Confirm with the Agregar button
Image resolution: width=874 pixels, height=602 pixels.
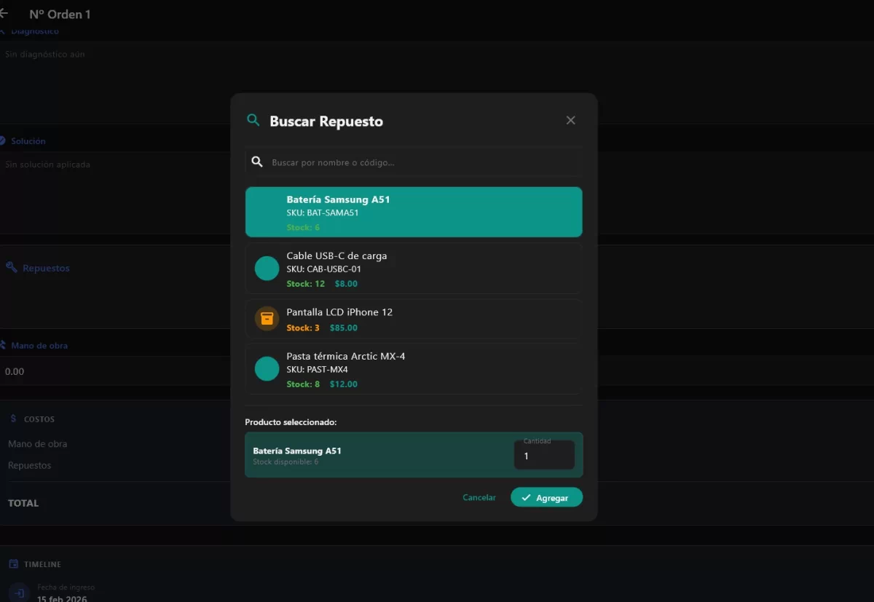546,497
